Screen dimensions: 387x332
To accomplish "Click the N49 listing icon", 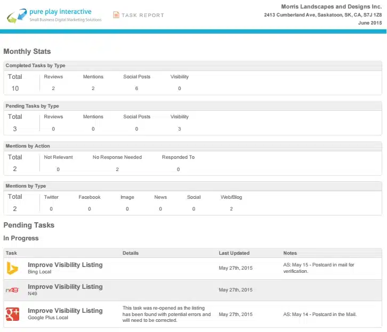I will click(12, 290).
